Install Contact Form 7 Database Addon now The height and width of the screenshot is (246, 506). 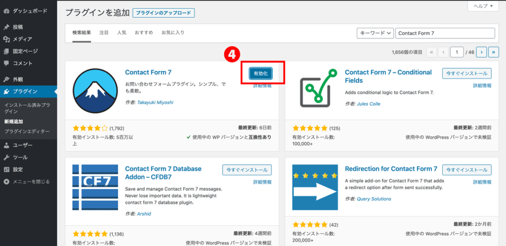(247, 170)
